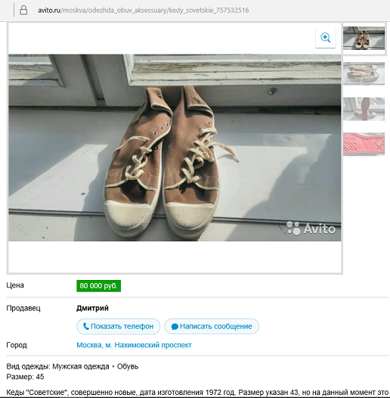This screenshot has height=398, width=390.
Task: Click Размер: 45 text
Action: (x=25, y=377)
